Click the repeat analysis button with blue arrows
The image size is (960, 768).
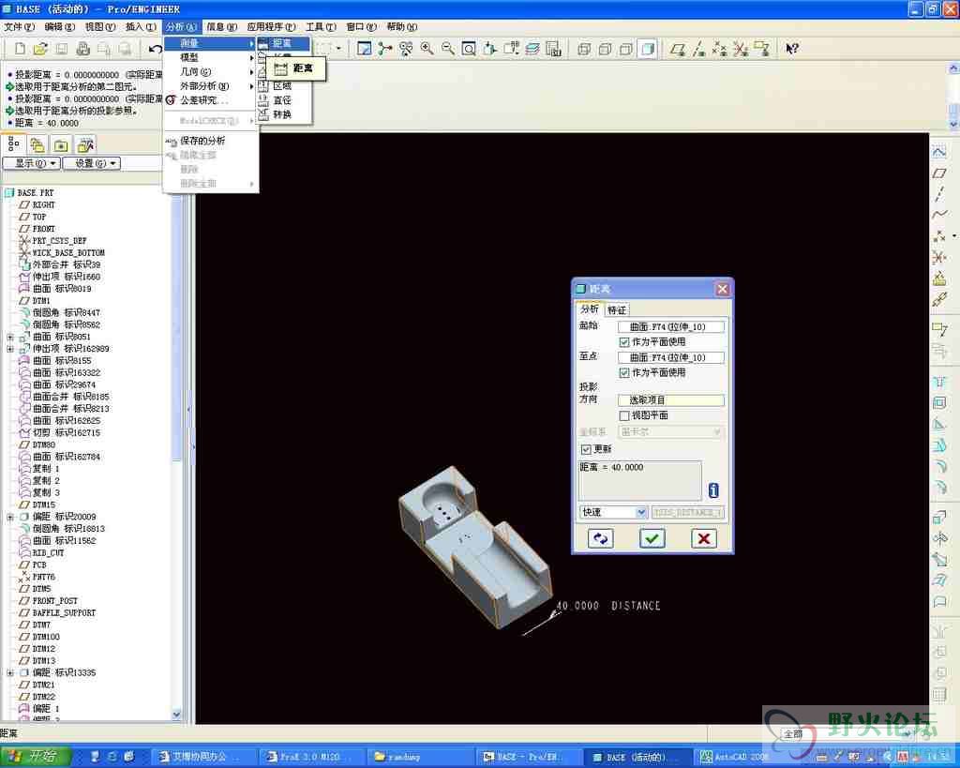click(601, 539)
